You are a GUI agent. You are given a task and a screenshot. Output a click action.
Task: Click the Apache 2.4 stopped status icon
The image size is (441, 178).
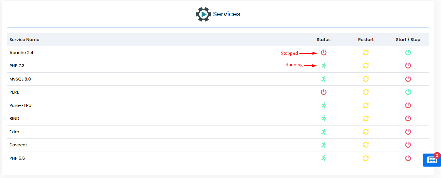point(323,52)
